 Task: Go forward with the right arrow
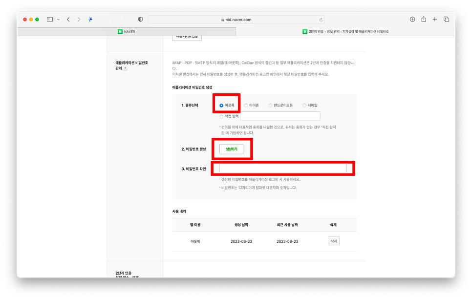pos(79,19)
